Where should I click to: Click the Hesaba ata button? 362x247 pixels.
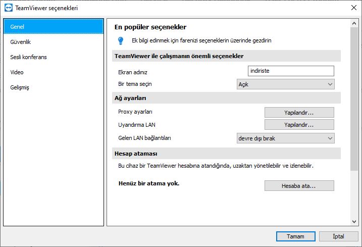pyautogui.click(x=299, y=186)
